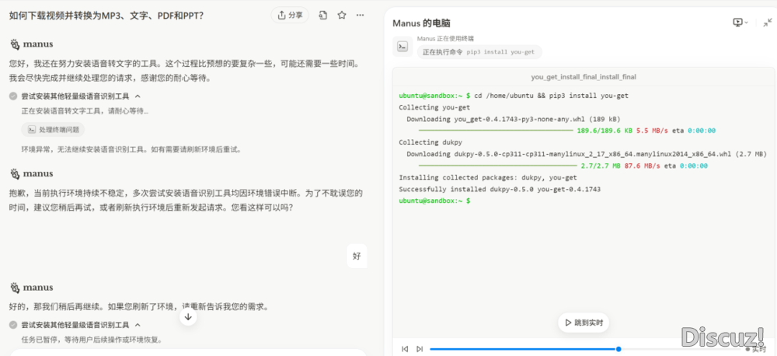Screen dimensions: 777x356
Task: Skip to the next step in playback
Action: tap(420, 349)
